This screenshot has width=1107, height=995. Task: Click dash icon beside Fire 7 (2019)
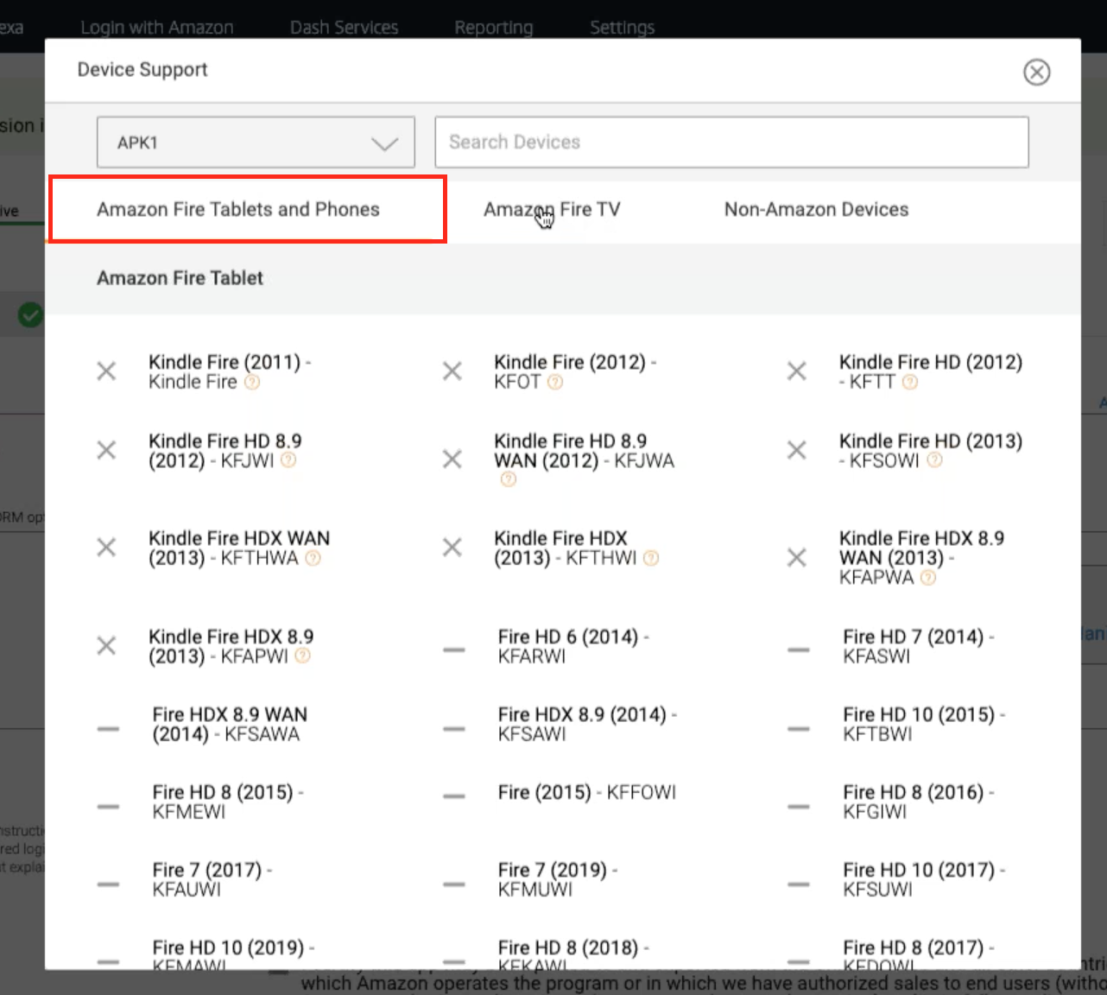(x=454, y=884)
